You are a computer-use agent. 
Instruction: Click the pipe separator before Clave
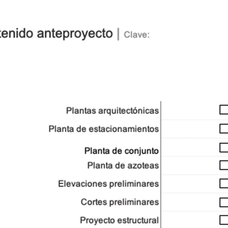118,34
